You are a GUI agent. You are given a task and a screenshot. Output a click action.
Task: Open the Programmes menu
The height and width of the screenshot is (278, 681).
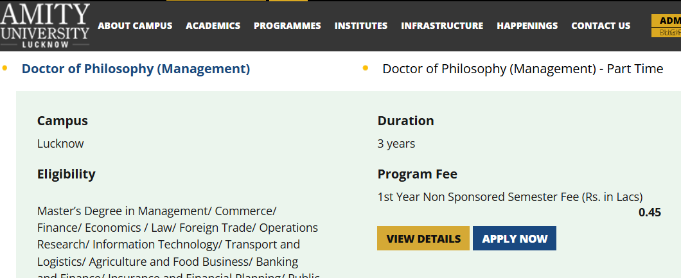click(x=287, y=26)
